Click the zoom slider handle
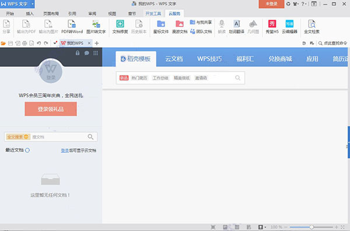This screenshot has height=231, width=350. (311, 227)
